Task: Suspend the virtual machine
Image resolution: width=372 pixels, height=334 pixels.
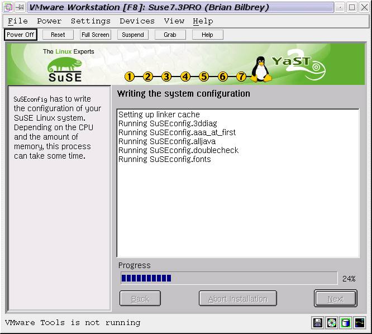Action: tap(133, 35)
